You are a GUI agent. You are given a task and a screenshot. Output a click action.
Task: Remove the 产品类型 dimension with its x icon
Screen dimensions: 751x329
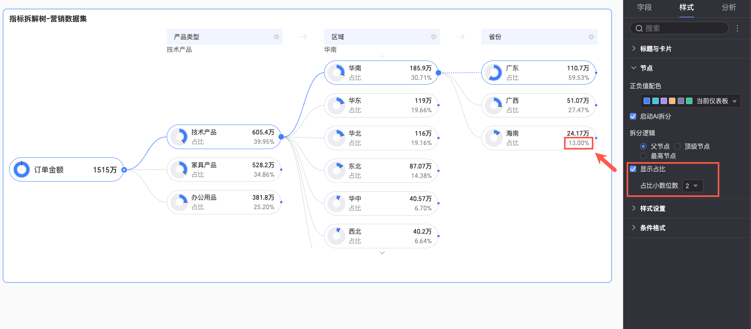point(276,37)
